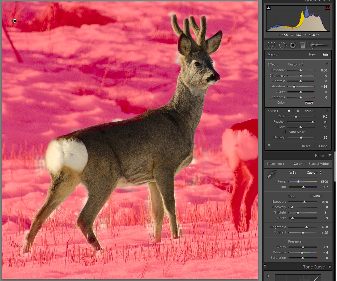Toggle highlight clipping indicator in histogram
This screenshot has height=281, width=337.
(327, 8)
